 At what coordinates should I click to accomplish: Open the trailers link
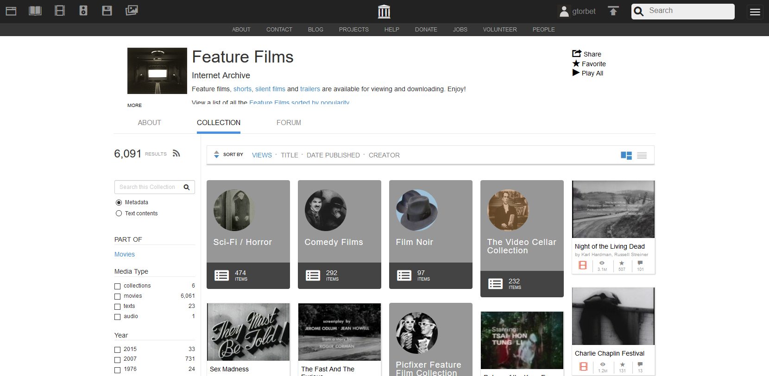(x=310, y=89)
